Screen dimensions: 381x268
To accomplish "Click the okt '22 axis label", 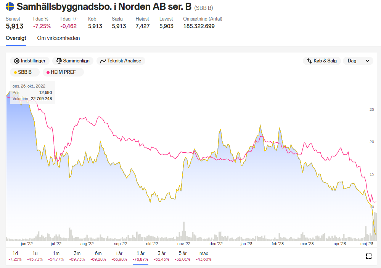I will 152,244.
